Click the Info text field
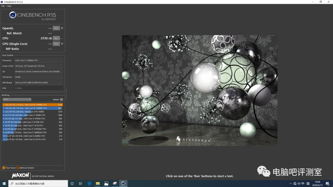Image resolution: width=333 pixels, height=187 pixels. [x=39, y=88]
